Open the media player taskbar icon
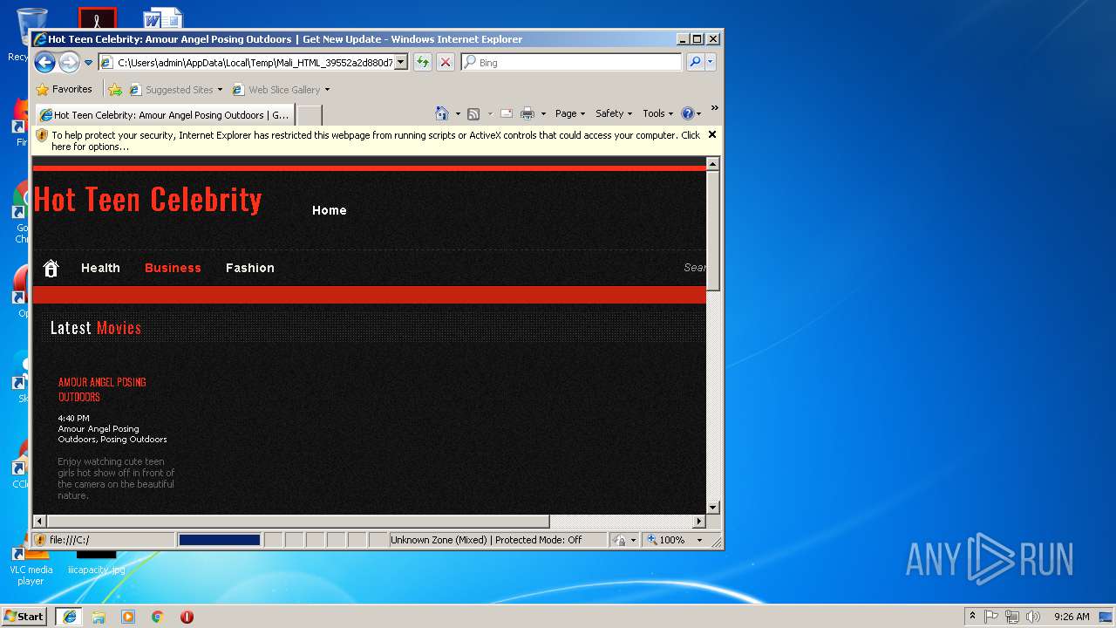This screenshot has height=628, width=1116. click(x=128, y=617)
